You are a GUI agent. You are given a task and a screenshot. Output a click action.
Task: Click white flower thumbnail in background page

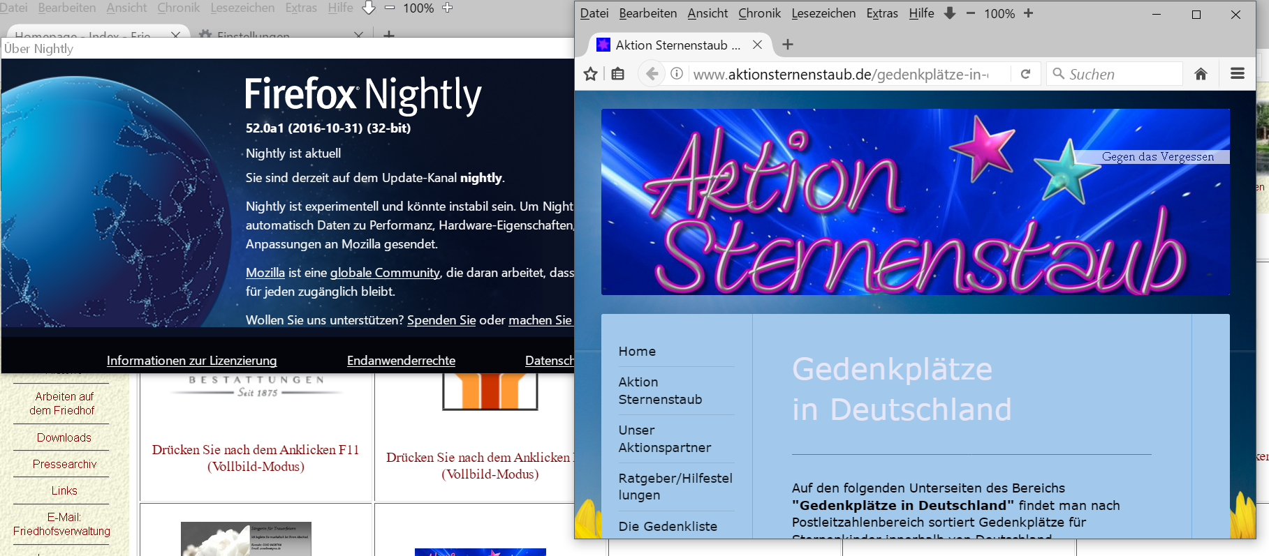click(246, 539)
